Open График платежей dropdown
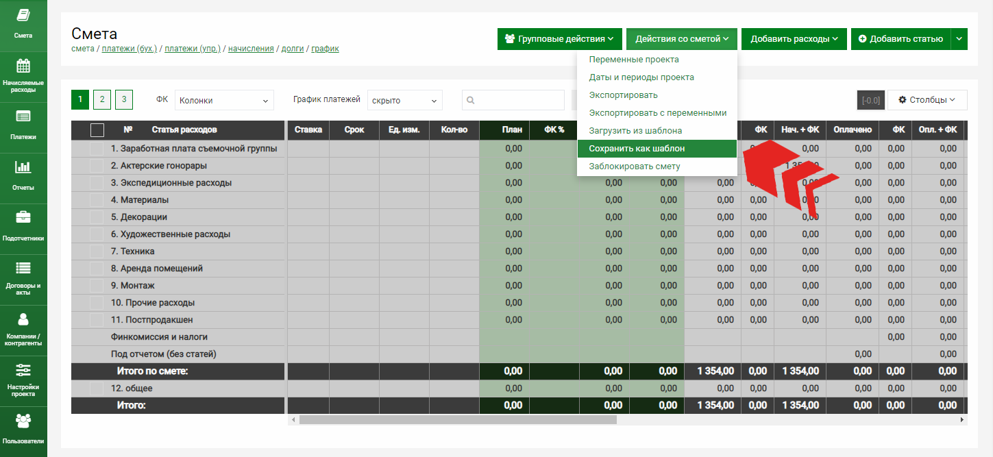Image resolution: width=993 pixels, height=457 pixels. tap(404, 101)
